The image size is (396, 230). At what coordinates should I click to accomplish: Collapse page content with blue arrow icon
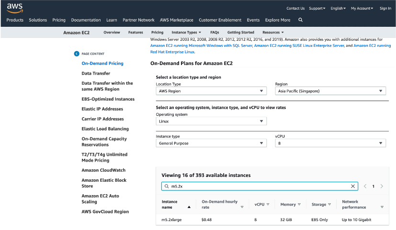click(77, 54)
